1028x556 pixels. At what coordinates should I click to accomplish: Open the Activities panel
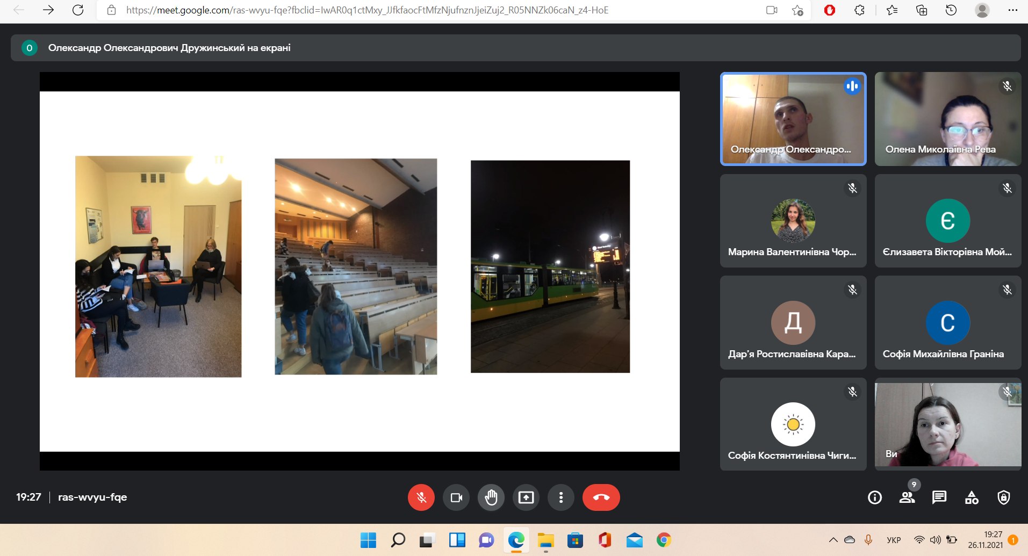coord(972,497)
